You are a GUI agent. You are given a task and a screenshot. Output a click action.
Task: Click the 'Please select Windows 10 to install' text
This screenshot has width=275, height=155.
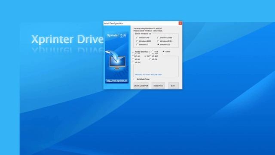point(148,31)
